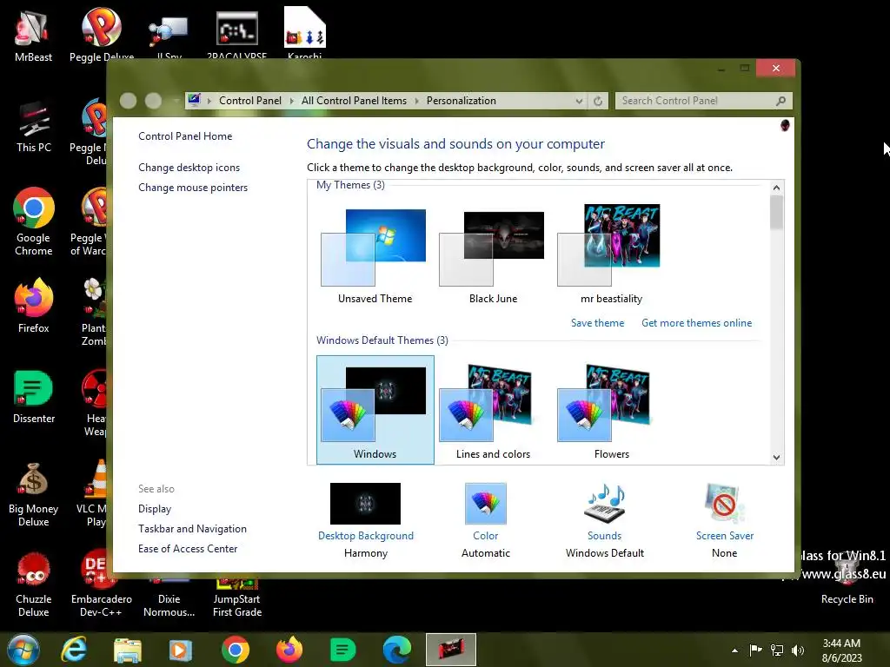
Task: Launch the media player taskbar icon
Action: (181, 650)
